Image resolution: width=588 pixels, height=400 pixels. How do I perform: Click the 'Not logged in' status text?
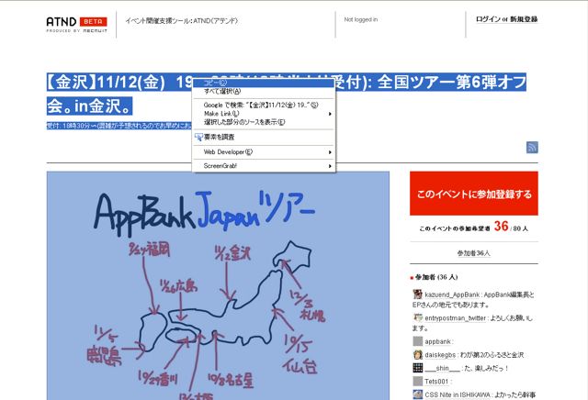(x=361, y=19)
